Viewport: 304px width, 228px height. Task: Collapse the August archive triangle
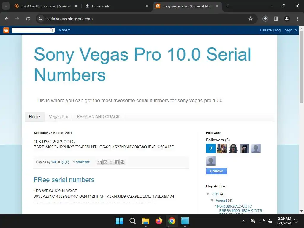[212, 200]
